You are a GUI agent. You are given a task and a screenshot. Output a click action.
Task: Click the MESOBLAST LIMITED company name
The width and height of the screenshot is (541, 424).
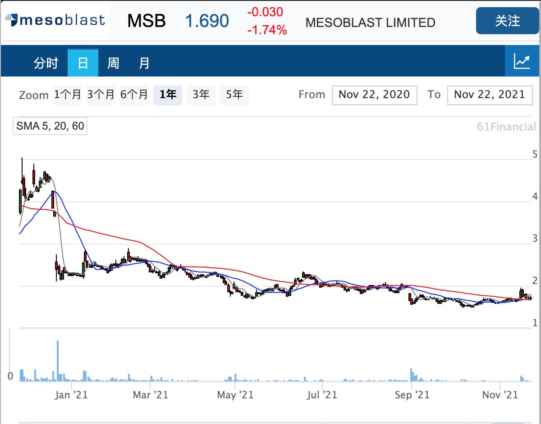coord(371,23)
